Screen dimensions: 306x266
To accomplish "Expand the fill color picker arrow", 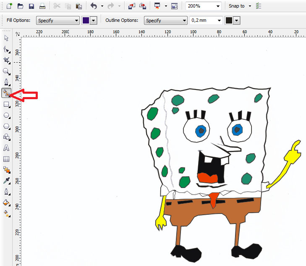I will pyautogui.click(x=94, y=20).
